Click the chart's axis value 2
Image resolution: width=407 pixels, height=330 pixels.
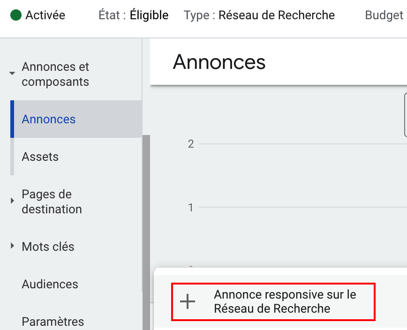point(191,144)
